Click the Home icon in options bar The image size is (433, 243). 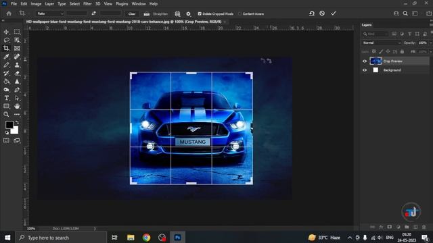click(x=9, y=13)
